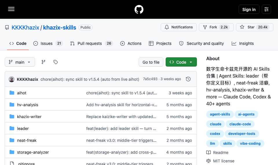Open the .gitignore file

click(x=26, y=163)
